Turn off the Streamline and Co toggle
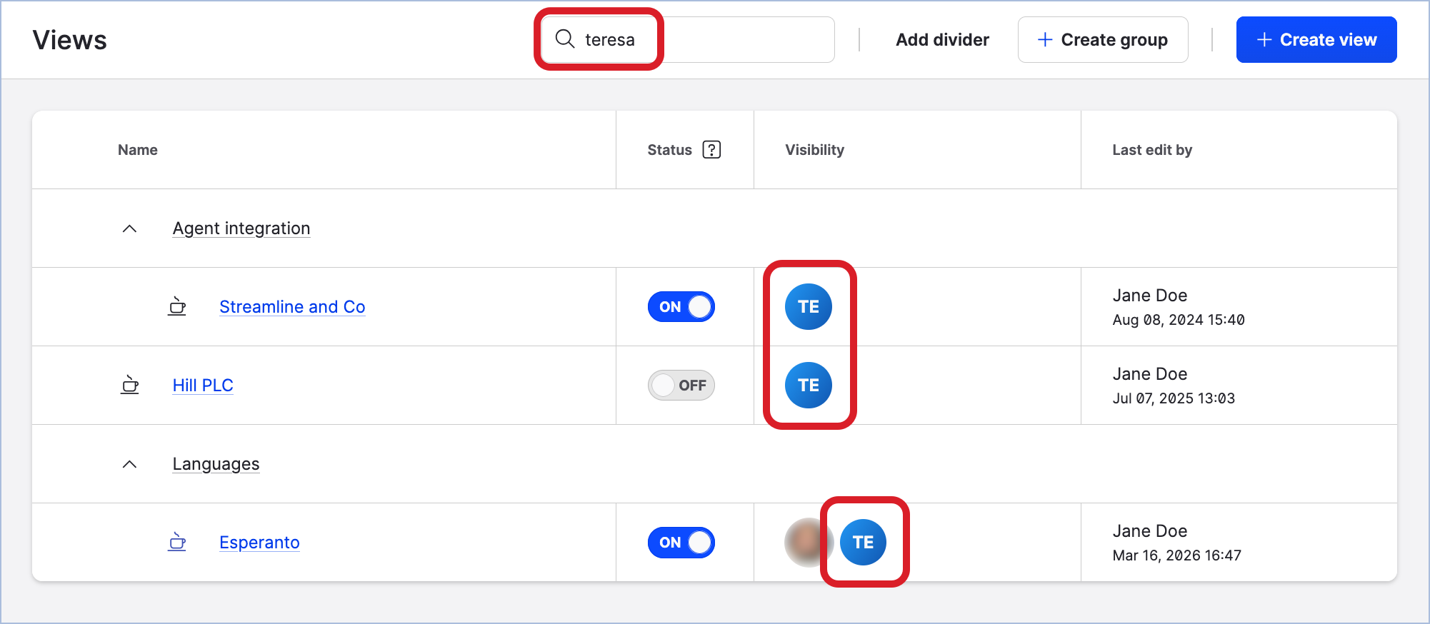This screenshot has width=1430, height=624. pos(681,307)
